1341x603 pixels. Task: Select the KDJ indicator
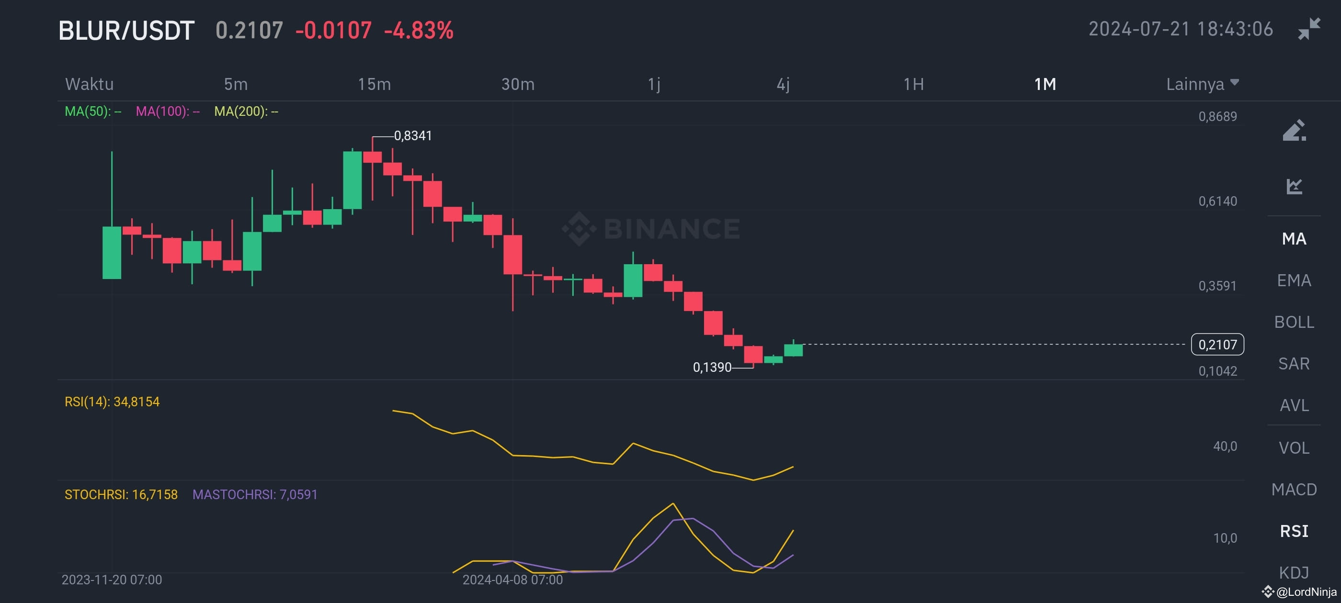(x=1295, y=572)
